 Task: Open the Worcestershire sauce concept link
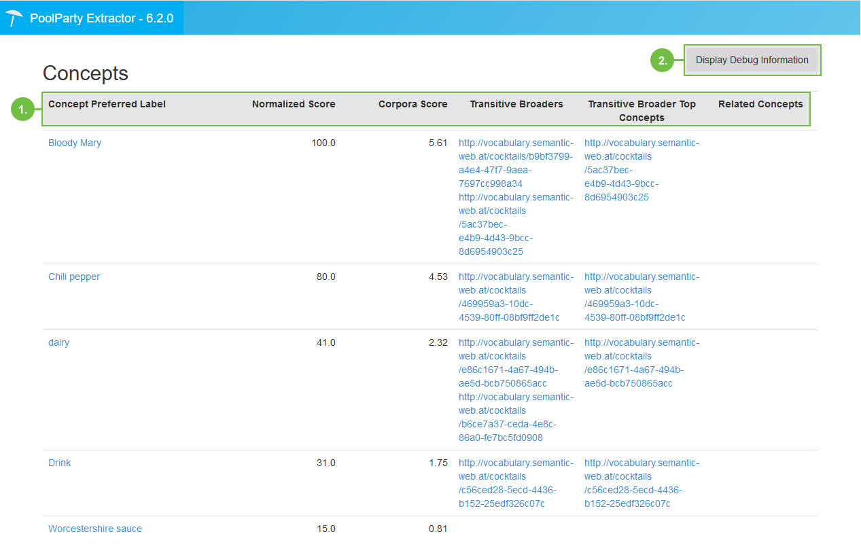[x=95, y=529]
